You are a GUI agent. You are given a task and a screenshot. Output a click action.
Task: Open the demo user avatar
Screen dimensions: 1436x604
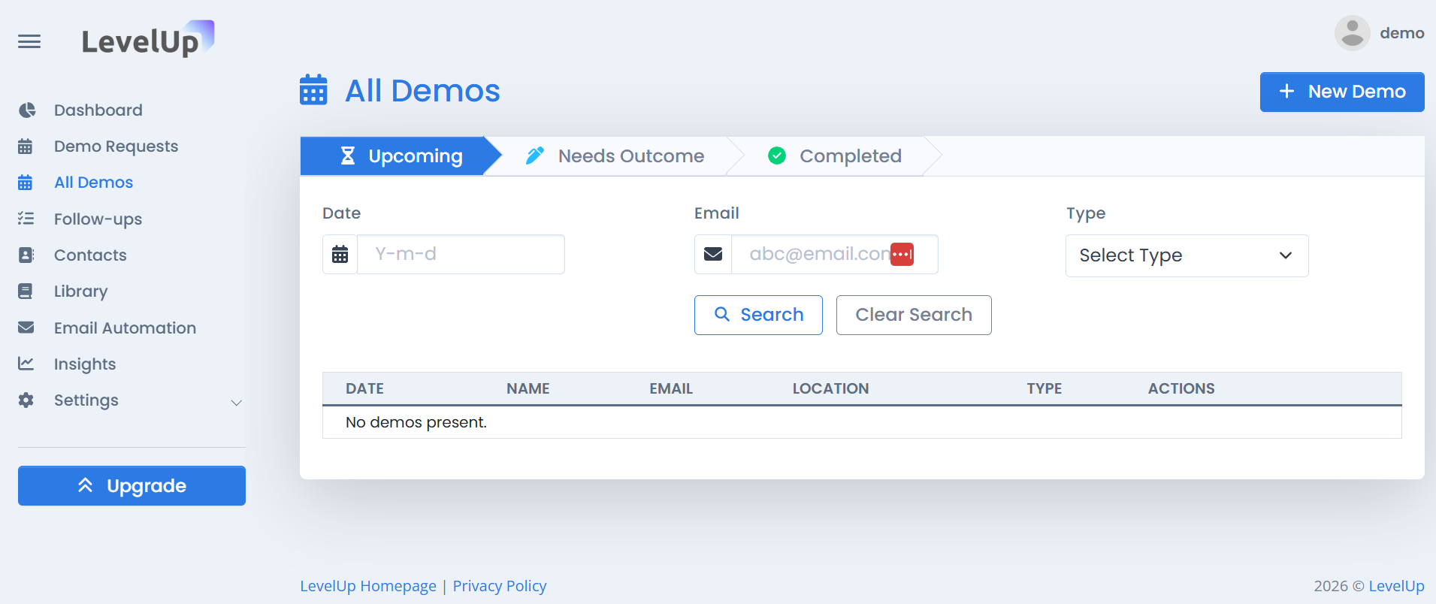pyautogui.click(x=1352, y=33)
